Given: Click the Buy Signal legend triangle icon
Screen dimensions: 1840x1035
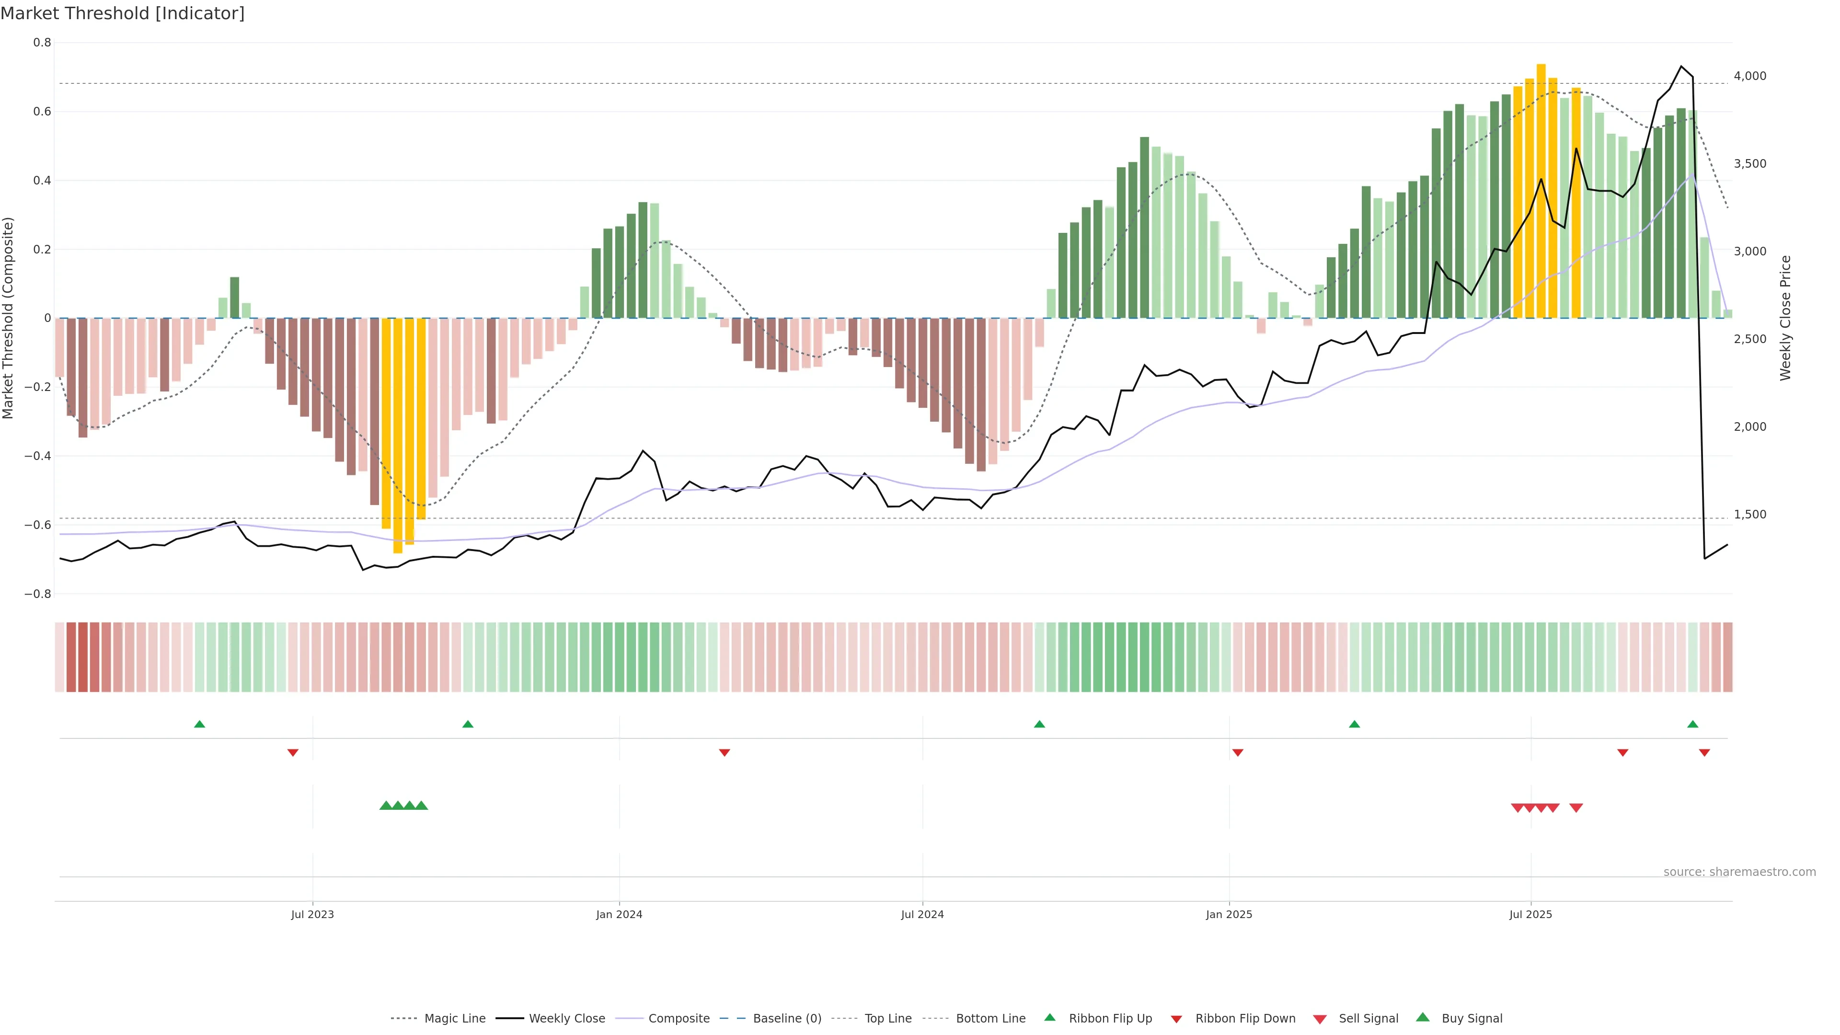Looking at the screenshot, I should [1422, 1017].
